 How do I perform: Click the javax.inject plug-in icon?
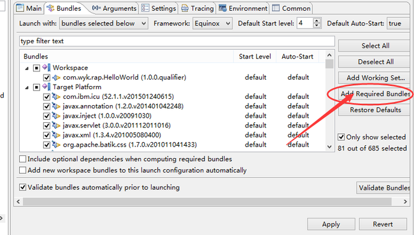(56, 116)
